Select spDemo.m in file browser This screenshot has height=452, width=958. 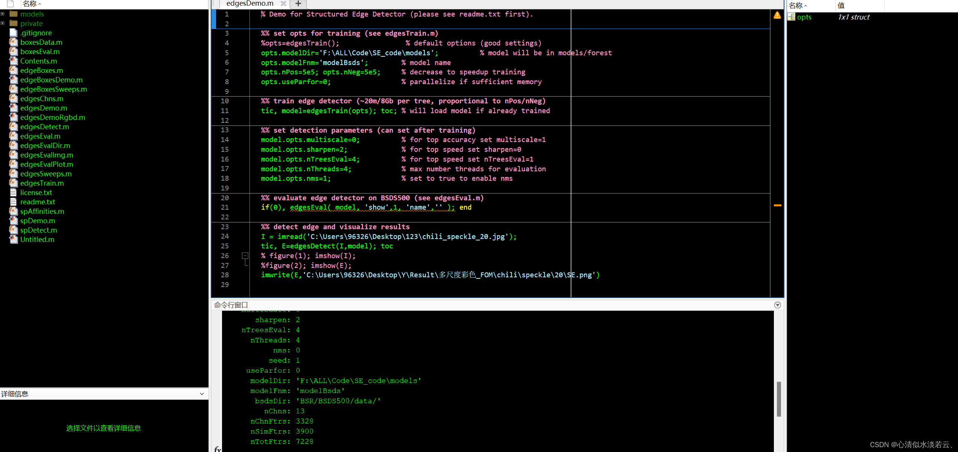(x=38, y=221)
